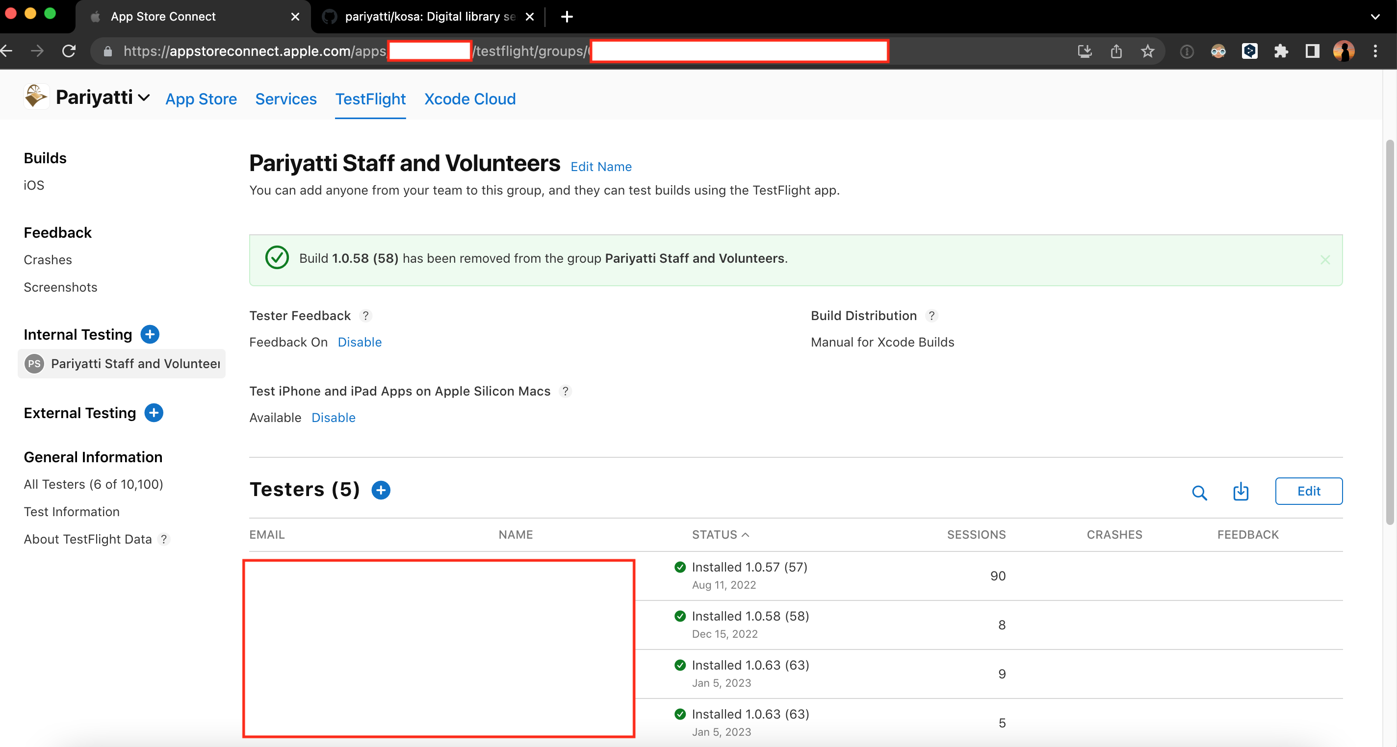1397x747 pixels.
Task: Open a new browser tab
Action: pyautogui.click(x=567, y=17)
